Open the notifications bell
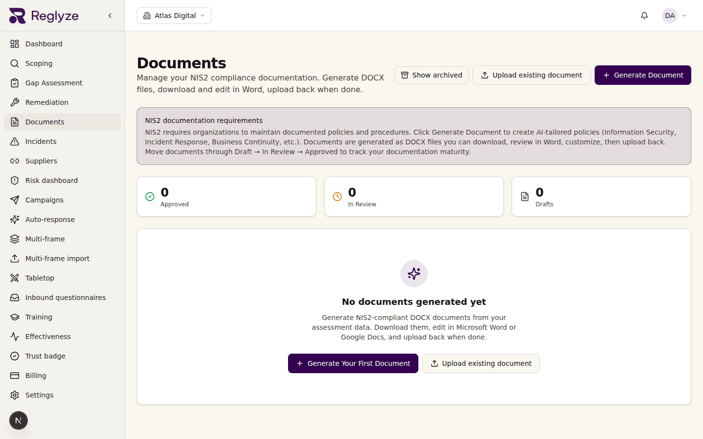This screenshot has width=703, height=439. (x=644, y=16)
